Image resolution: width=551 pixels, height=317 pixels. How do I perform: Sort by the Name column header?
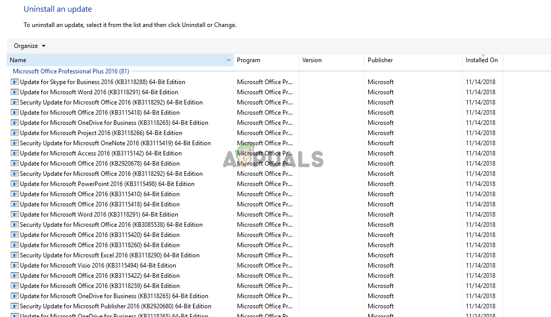point(116,60)
